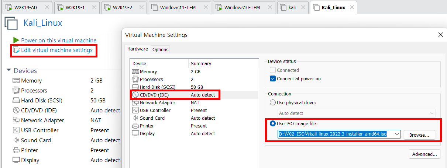Collapse the Devices section triangle
447x168 pixels.
(9, 70)
